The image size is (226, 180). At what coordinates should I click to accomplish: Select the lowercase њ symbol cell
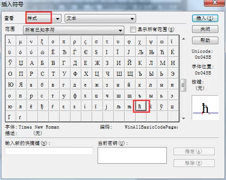click(x=130, y=106)
